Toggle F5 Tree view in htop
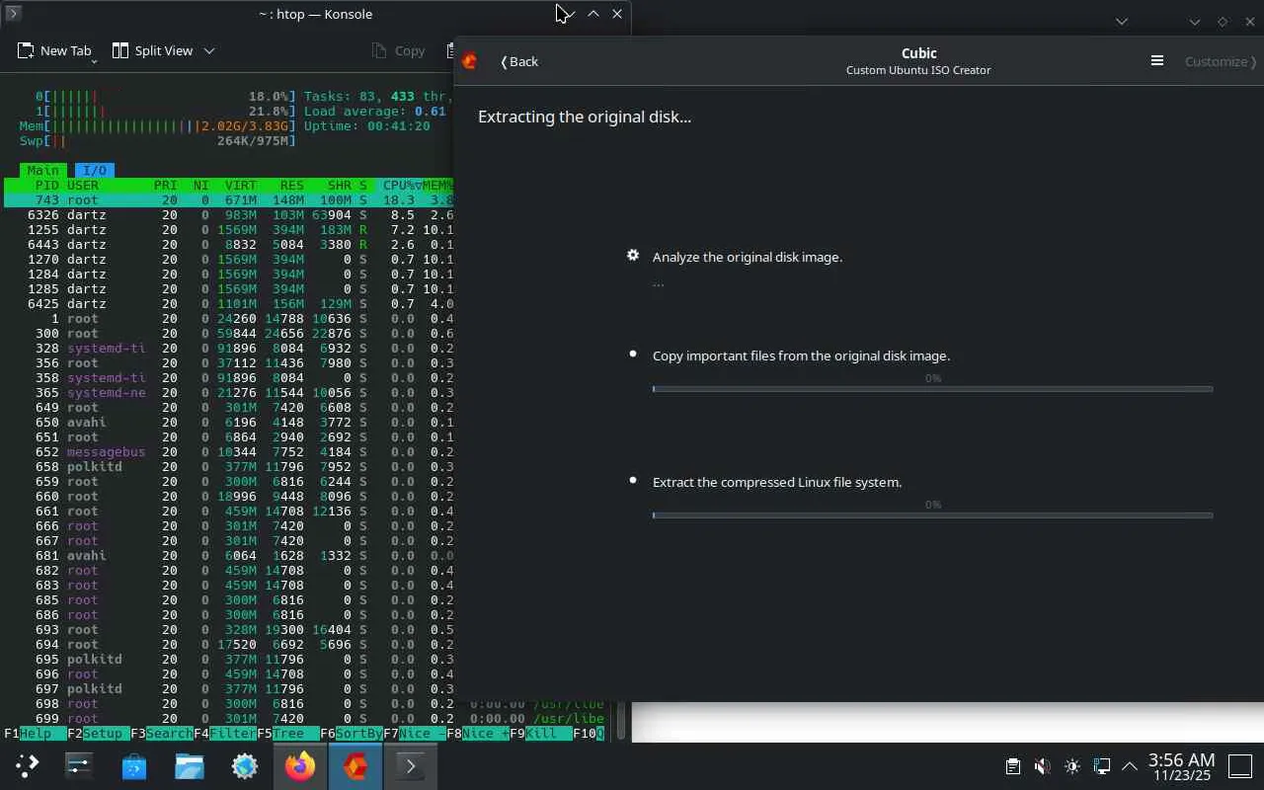Image resolution: width=1264 pixels, height=790 pixels. click(x=287, y=734)
